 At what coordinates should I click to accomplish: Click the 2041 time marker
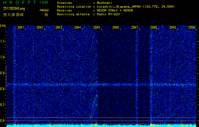coord(21,28)
